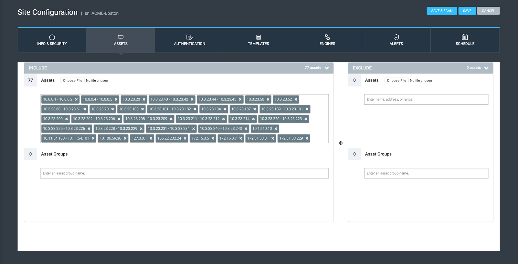518x264 pixels.
Task: Remove asset 10.3.23.187
Action: click(x=255, y=109)
